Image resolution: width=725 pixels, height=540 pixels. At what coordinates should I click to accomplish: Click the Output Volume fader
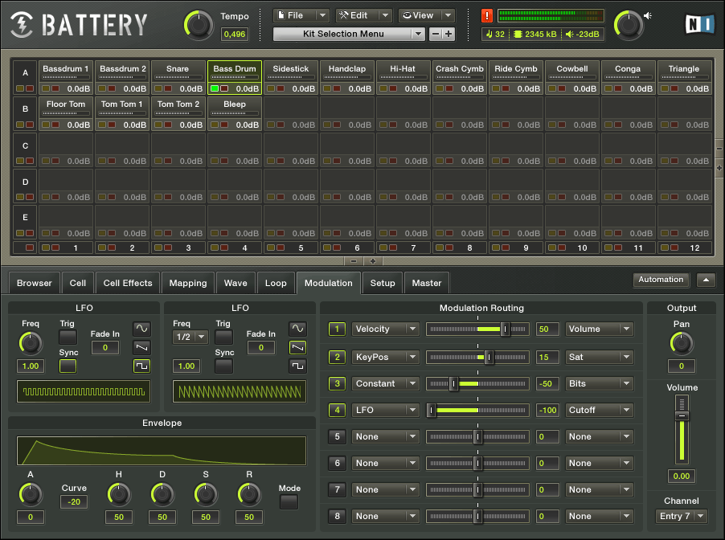682,429
